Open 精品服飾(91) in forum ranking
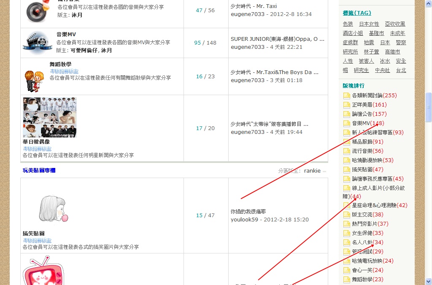Viewport: 432px width, 285px height. pos(367,142)
